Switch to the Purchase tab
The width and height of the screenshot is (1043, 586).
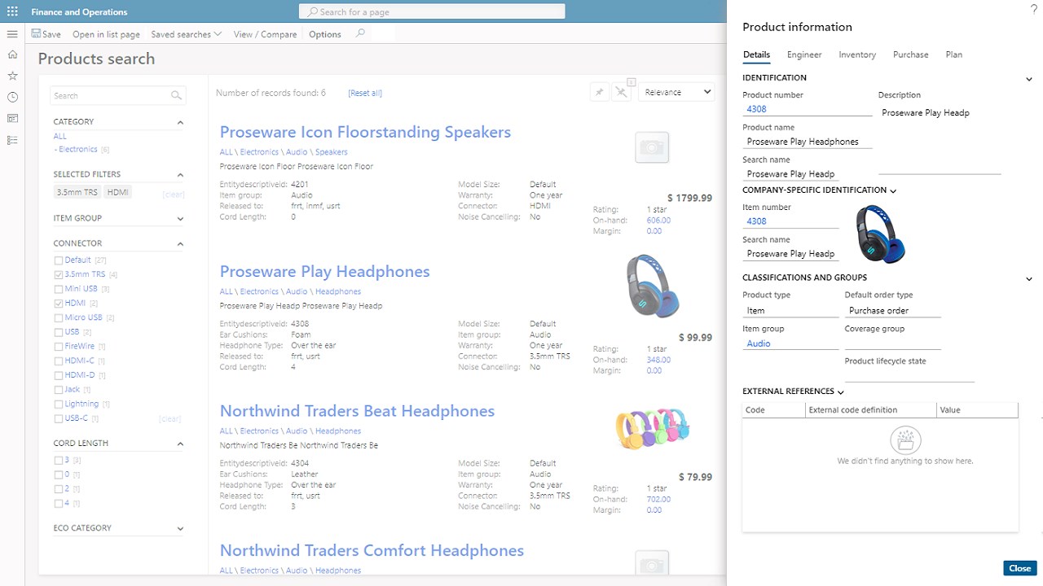click(910, 55)
